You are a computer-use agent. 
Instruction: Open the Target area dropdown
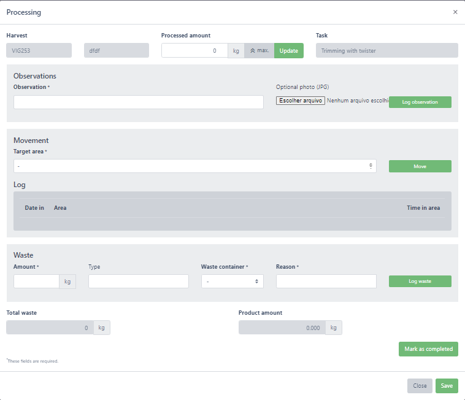[194, 166]
